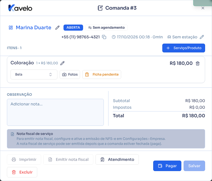Click the Subtotal R$ 180,00 value
The image size is (212, 181).
[x=195, y=101]
